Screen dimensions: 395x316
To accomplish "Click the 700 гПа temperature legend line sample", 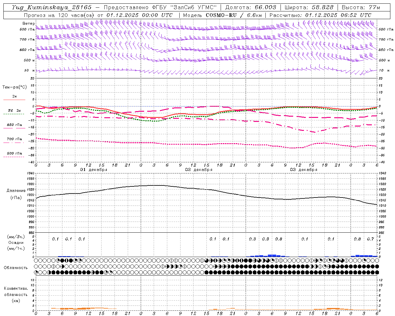I will (x=14, y=143).
